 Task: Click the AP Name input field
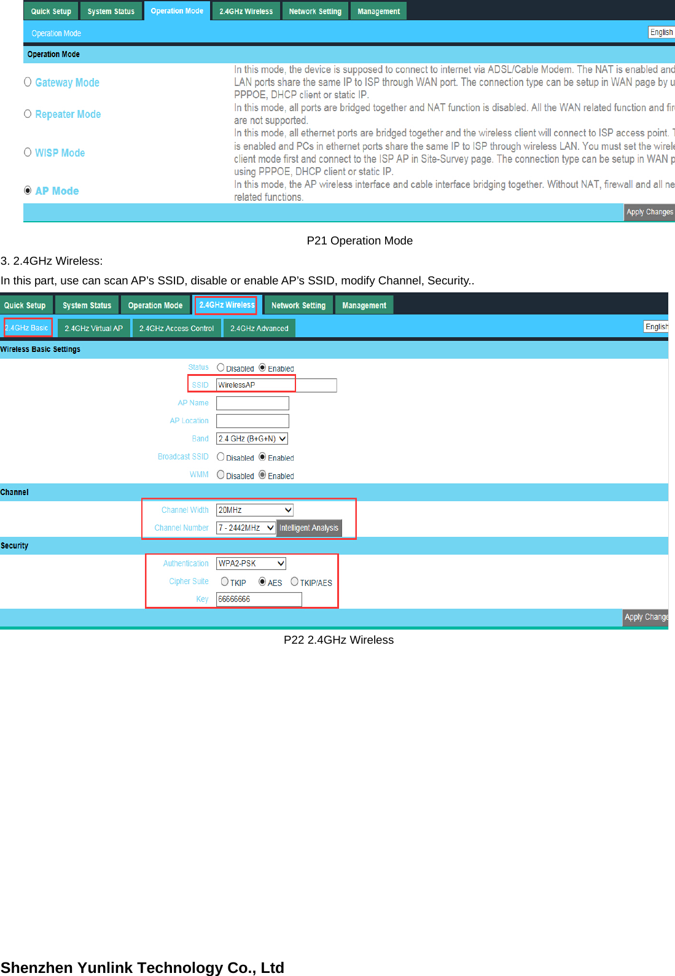pos(252,403)
